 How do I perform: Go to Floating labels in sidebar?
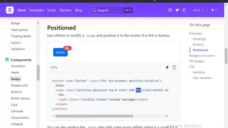click(21, 36)
